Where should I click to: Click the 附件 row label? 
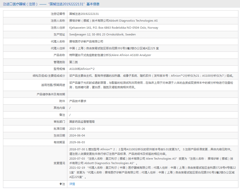tap(62, 101)
